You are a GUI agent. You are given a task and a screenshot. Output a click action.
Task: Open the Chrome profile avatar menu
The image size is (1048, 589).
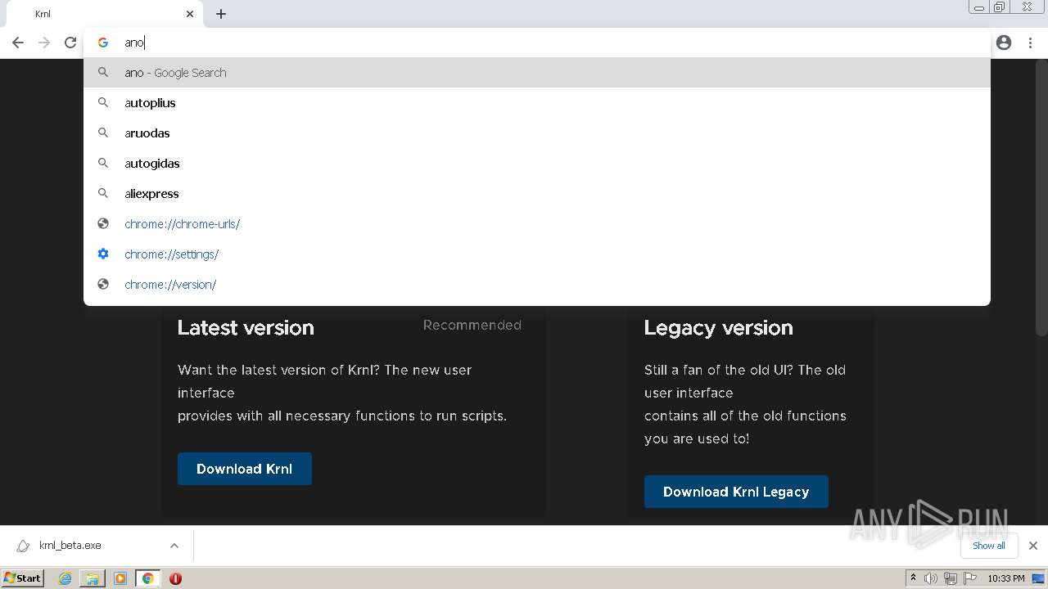1004,43
